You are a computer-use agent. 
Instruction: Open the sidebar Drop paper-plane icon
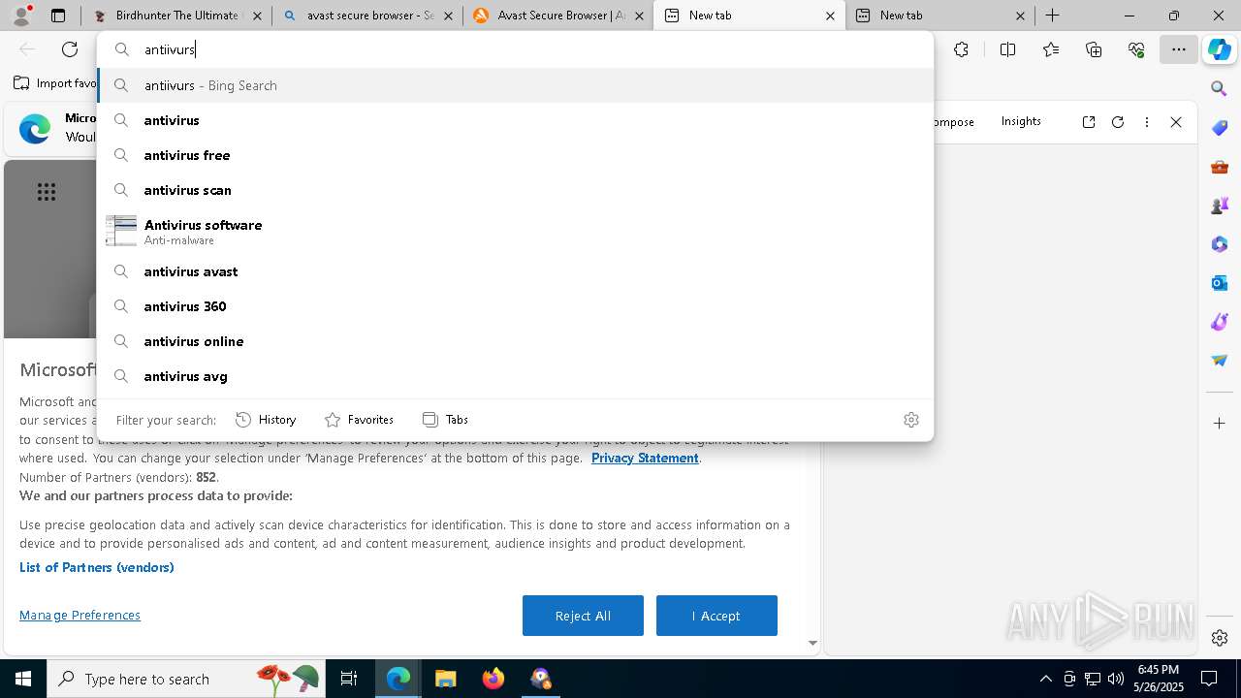tap(1220, 361)
